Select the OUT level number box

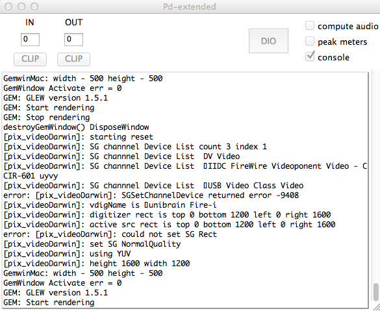point(73,40)
